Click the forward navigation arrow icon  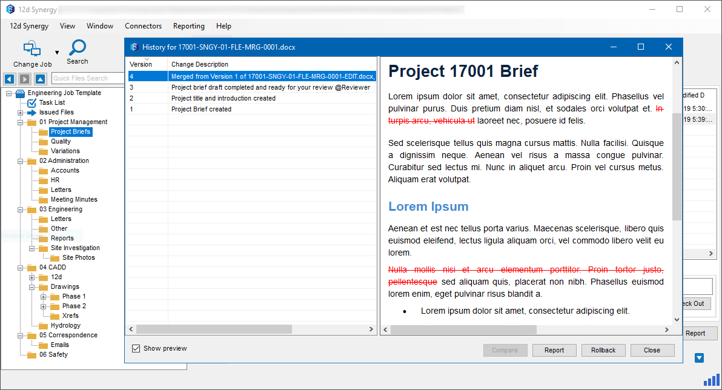coord(24,79)
